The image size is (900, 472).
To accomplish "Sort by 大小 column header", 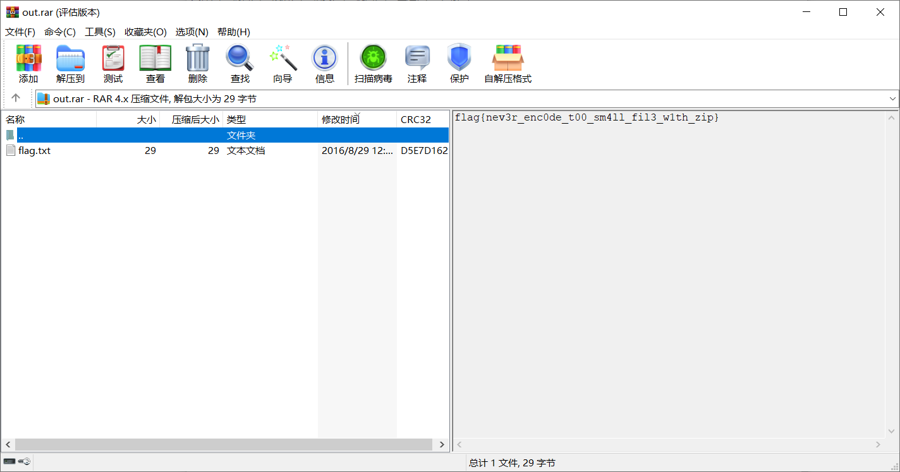I will click(x=128, y=119).
